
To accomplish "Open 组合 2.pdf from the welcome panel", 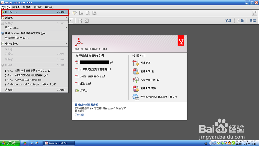I will 85,84.
